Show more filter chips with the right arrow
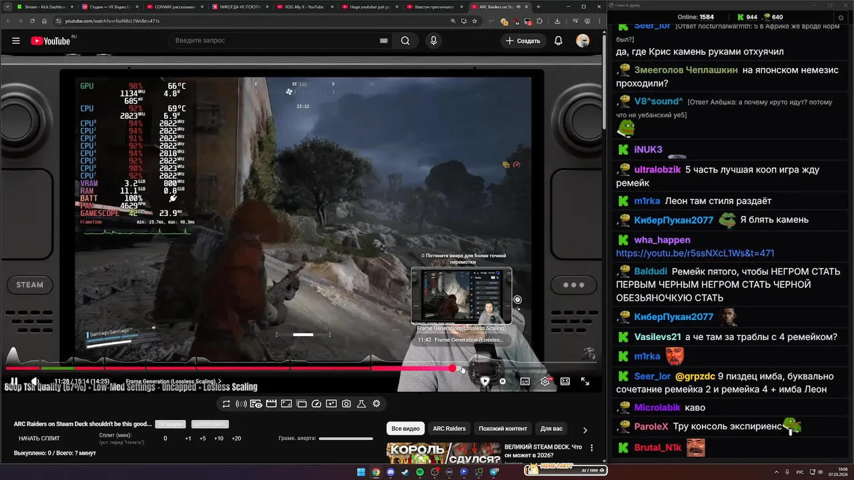854x480 pixels. [585, 430]
